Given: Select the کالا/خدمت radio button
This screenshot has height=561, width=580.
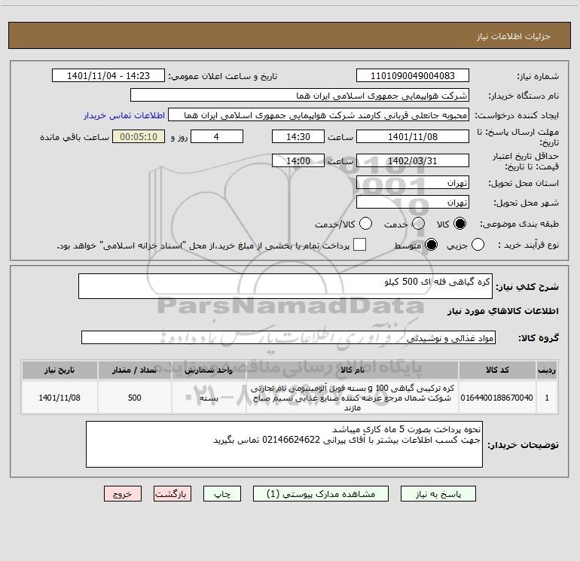Looking at the screenshot, I should 366,224.
